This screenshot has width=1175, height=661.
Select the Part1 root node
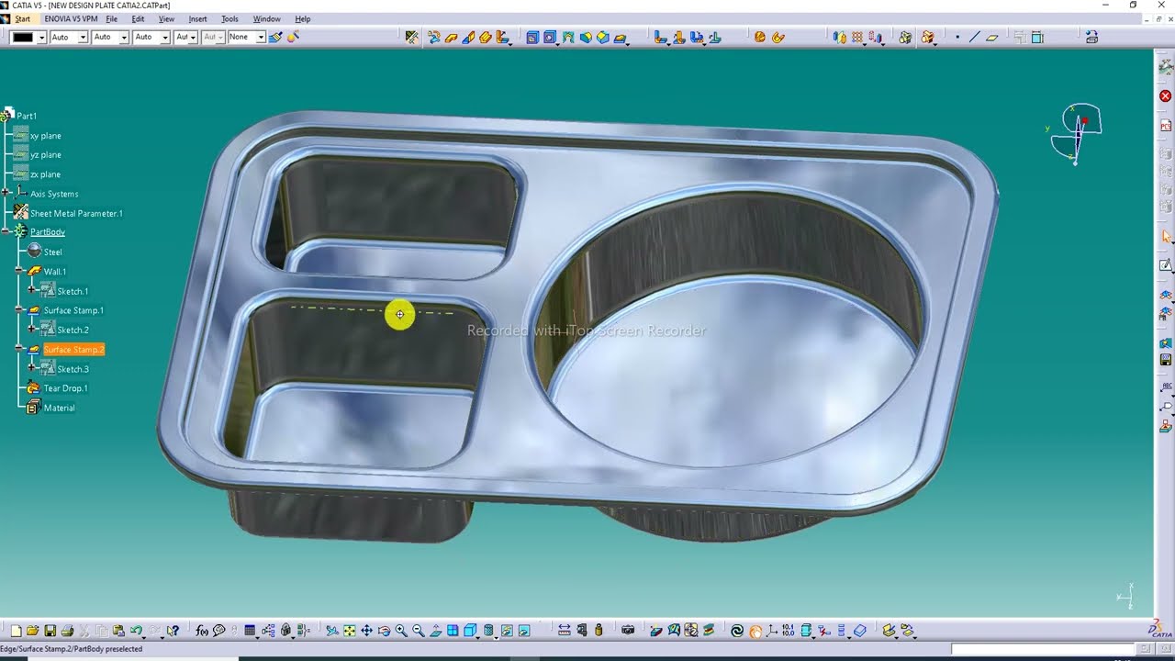(27, 116)
